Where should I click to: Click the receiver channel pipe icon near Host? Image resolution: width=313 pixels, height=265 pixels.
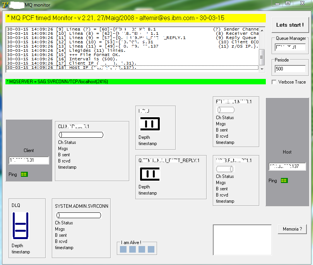click(x=225, y=169)
